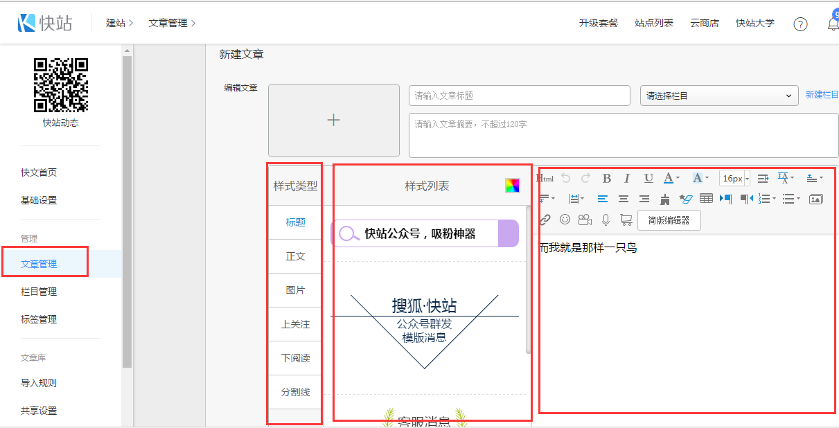Open 栏目管理 in the sidebar
This screenshot has width=839, height=428.
39,292
